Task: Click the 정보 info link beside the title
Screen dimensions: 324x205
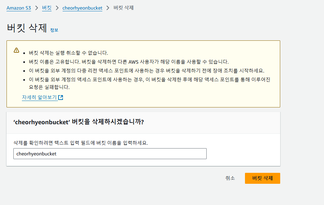Action: tap(54, 30)
